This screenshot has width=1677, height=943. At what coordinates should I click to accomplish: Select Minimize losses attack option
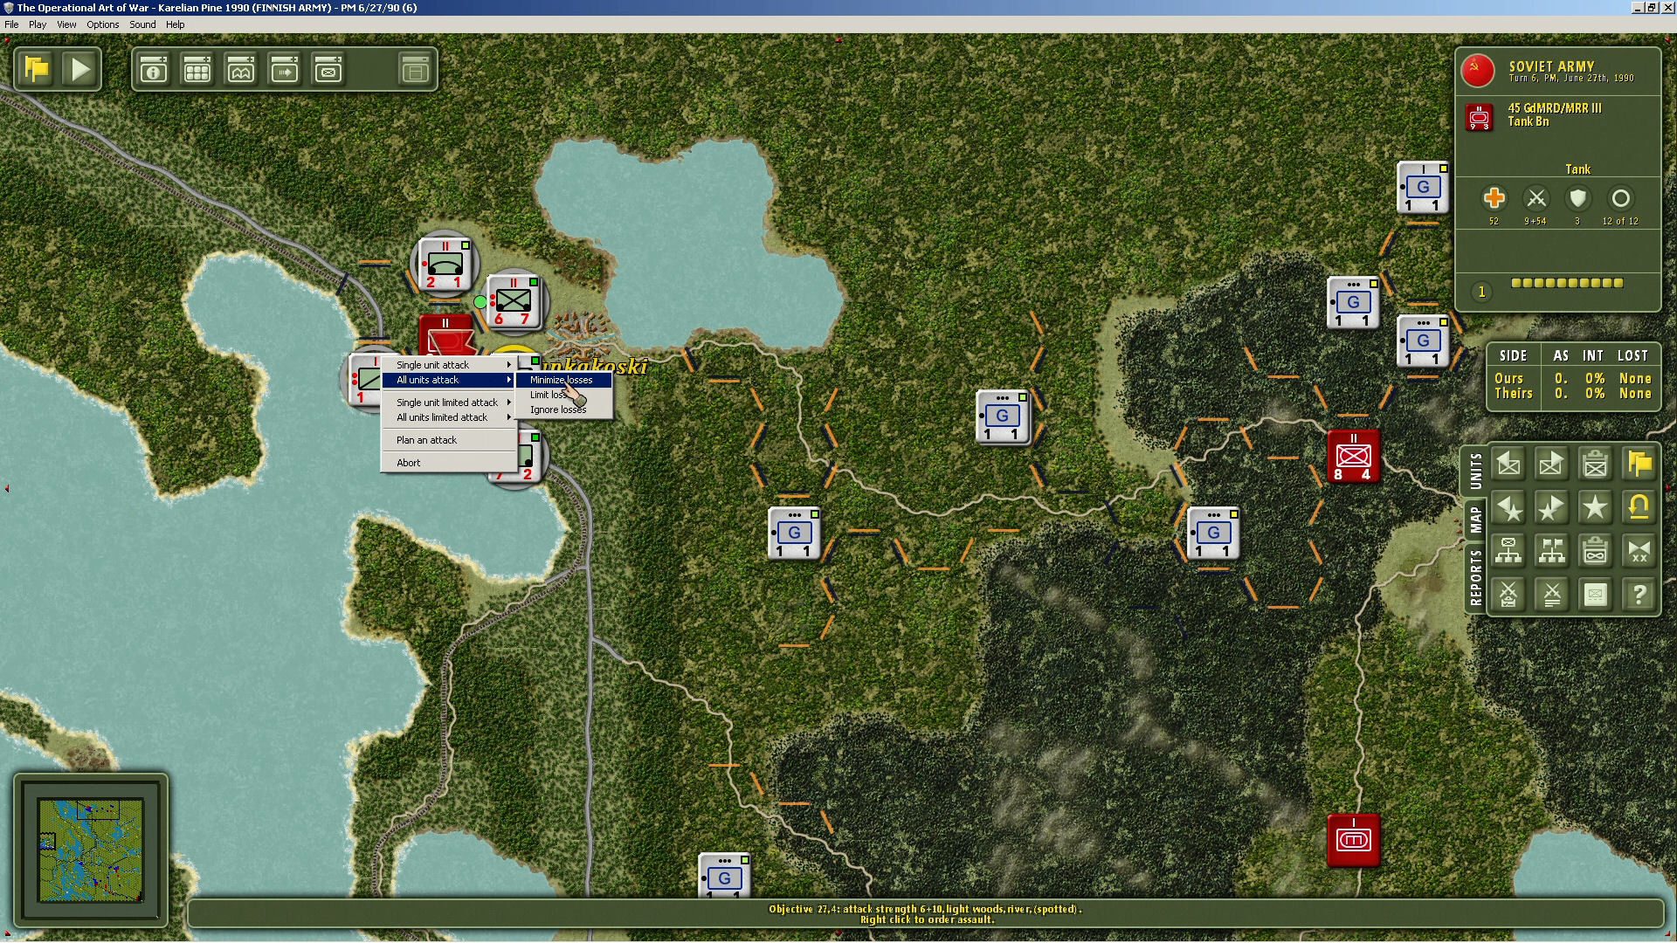[x=563, y=380]
